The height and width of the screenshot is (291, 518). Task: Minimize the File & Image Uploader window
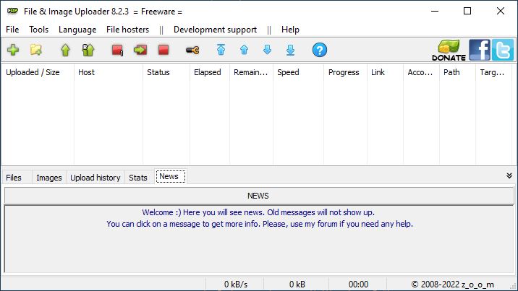pos(435,11)
